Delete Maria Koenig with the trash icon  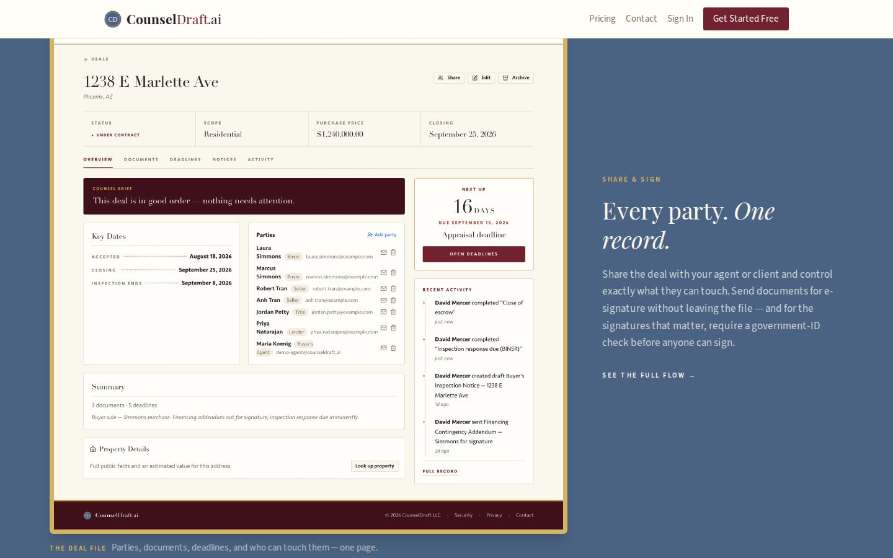pos(393,348)
